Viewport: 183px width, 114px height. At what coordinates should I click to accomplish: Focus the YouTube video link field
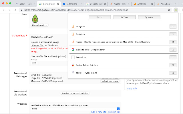pyautogui.click(x=49, y=60)
